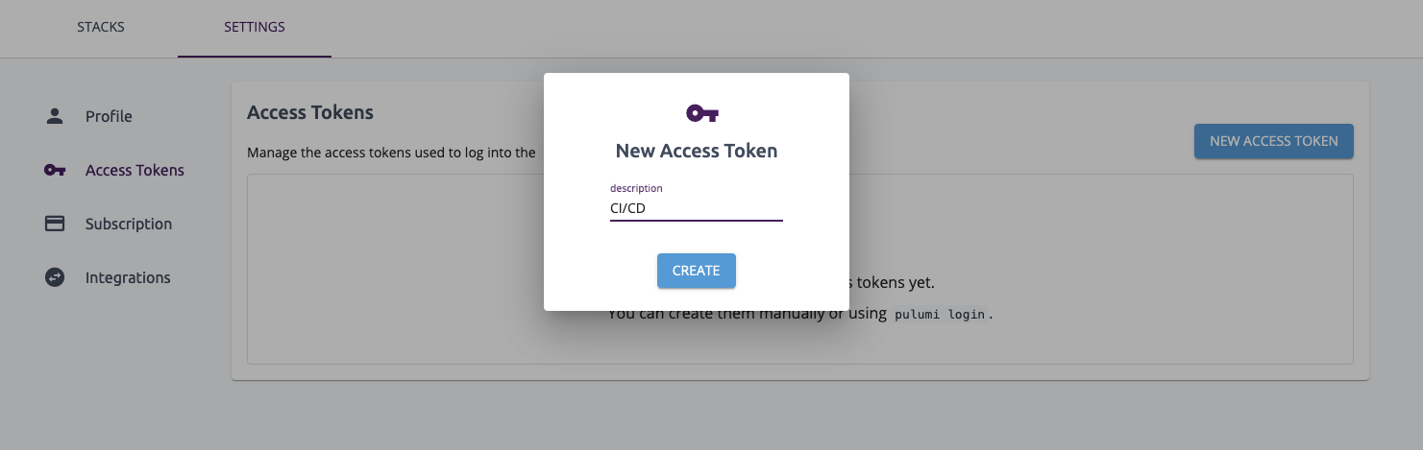Click the Access Tokens key icon in sidebar

(x=55, y=170)
